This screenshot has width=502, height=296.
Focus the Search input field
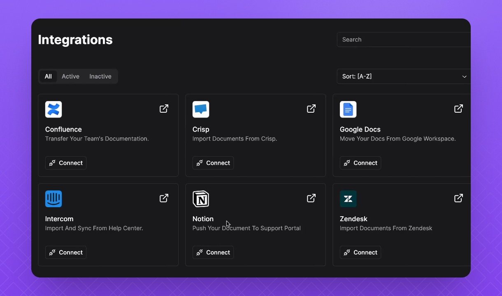(x=404, y=39)
